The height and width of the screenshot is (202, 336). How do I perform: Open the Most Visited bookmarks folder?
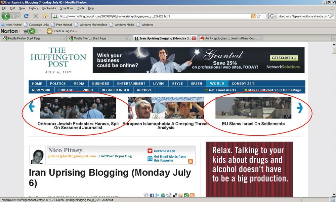(11, 24)
